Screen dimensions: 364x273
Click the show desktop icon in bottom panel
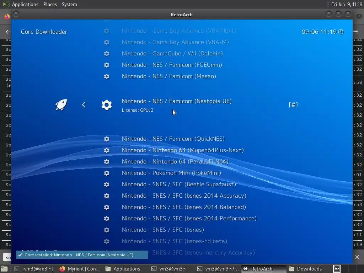(x=4, y=269)
